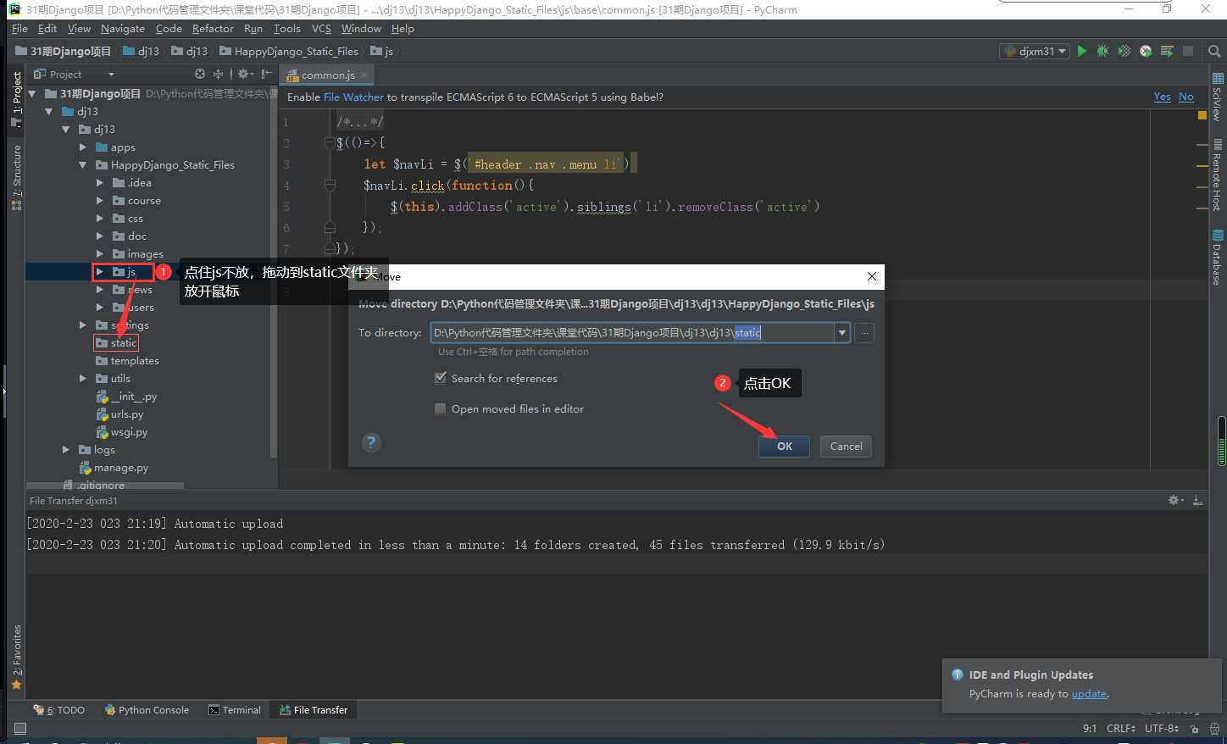Collapse the HappyDjango_Static_Files folder

[83, 164]
